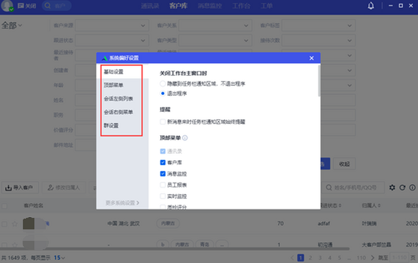This screenshot has width=418, height=263.
Task: Open the 工单 menu item
Action: coord(266,6)
